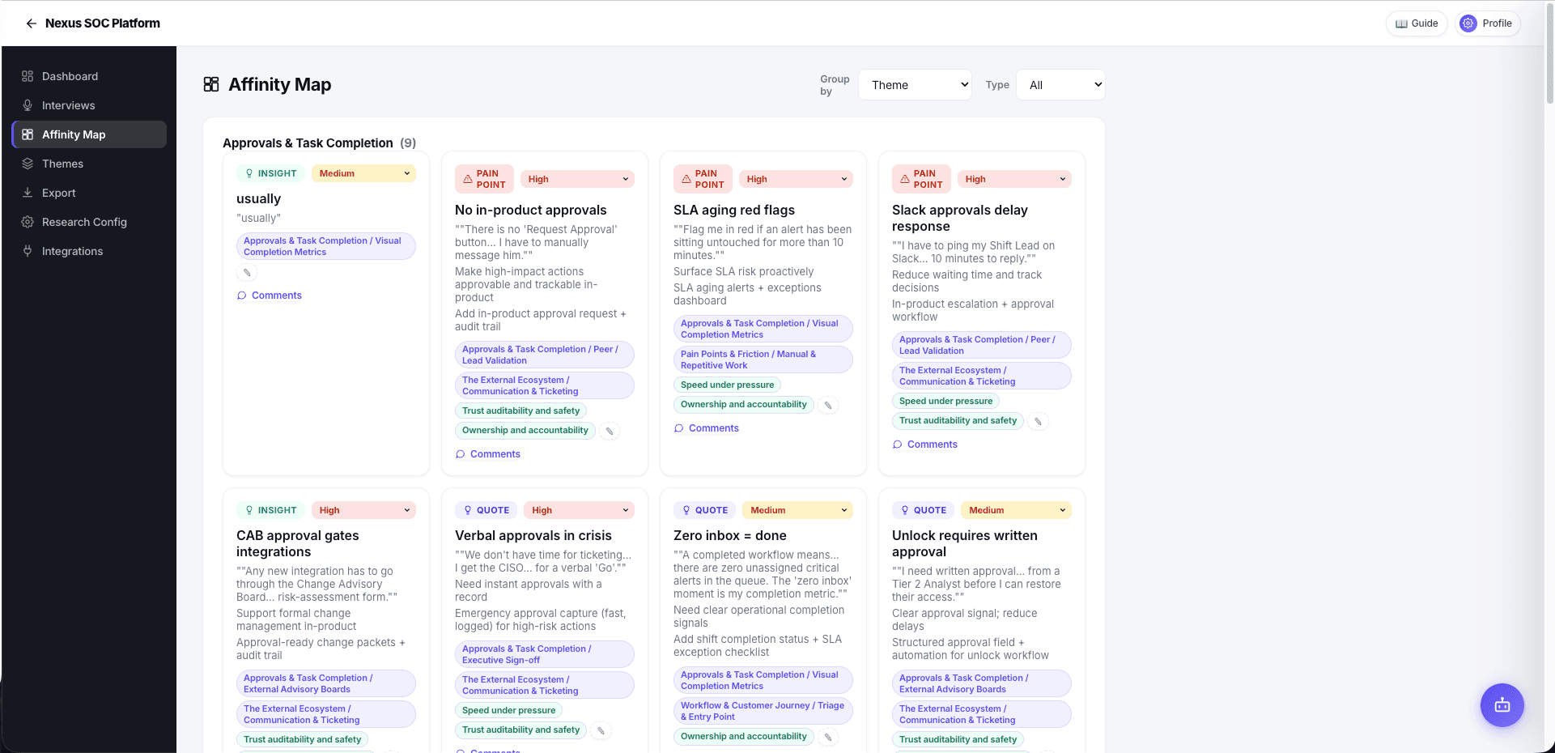1555x753 pixels.
Task: Change High priority on CAB approval gates integrations
Action: coord(363,510)
